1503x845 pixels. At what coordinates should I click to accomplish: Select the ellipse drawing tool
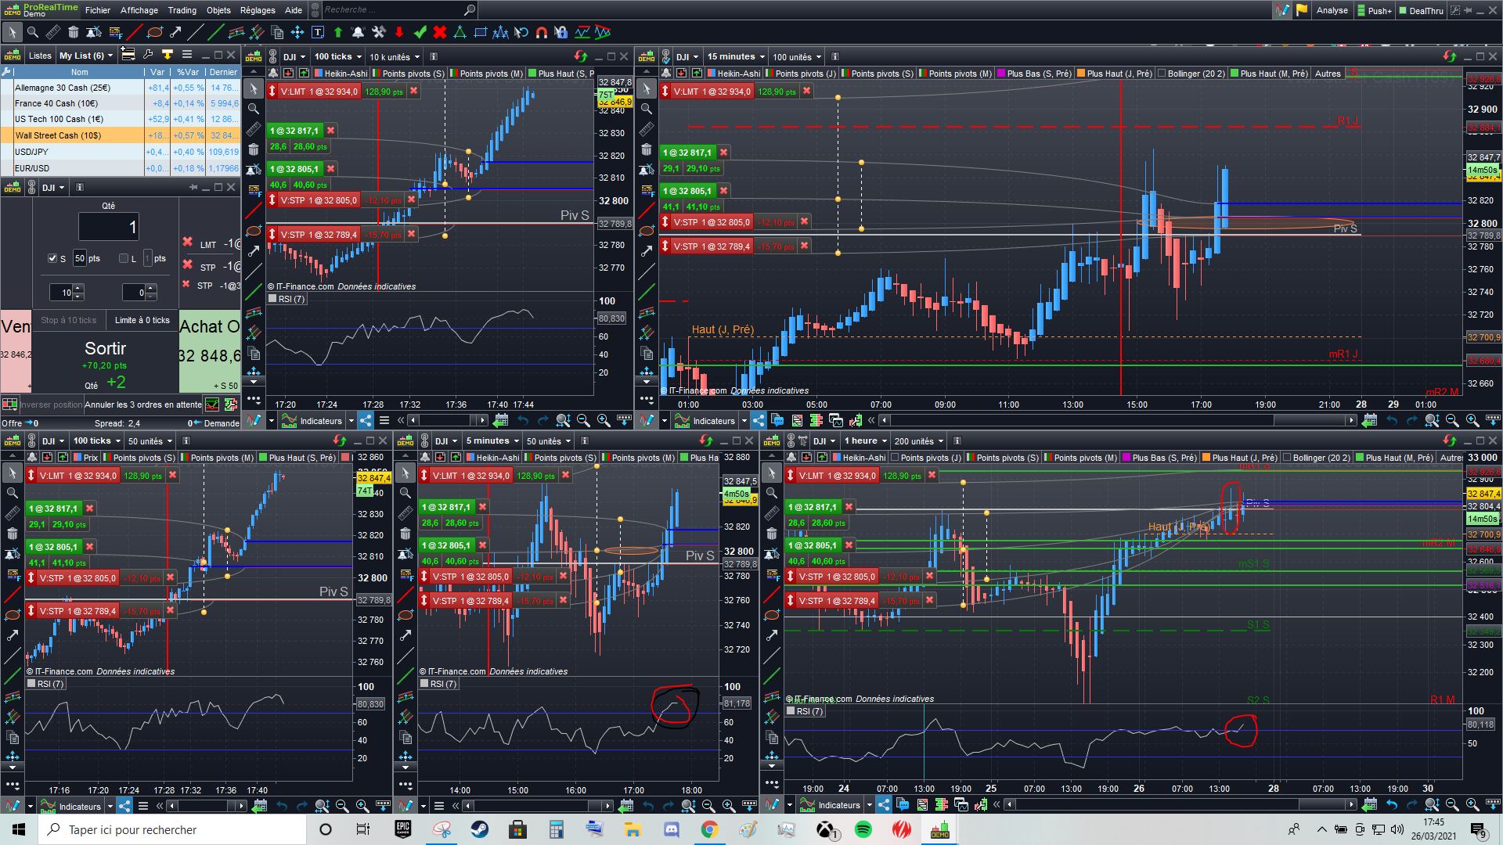click(x=154, y=32)
